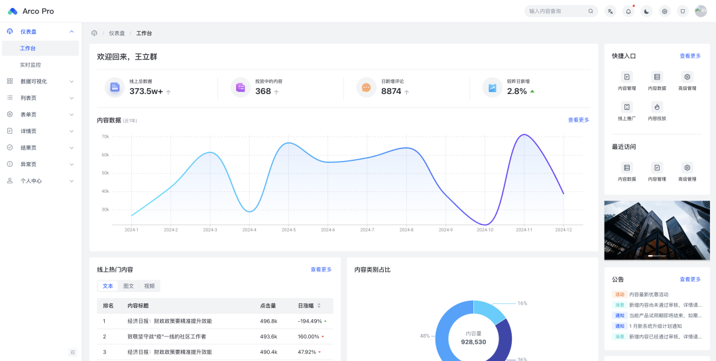Screen dimensions: 716x361
Task: Click the 928,530 content total
Action: coord(473,342)
